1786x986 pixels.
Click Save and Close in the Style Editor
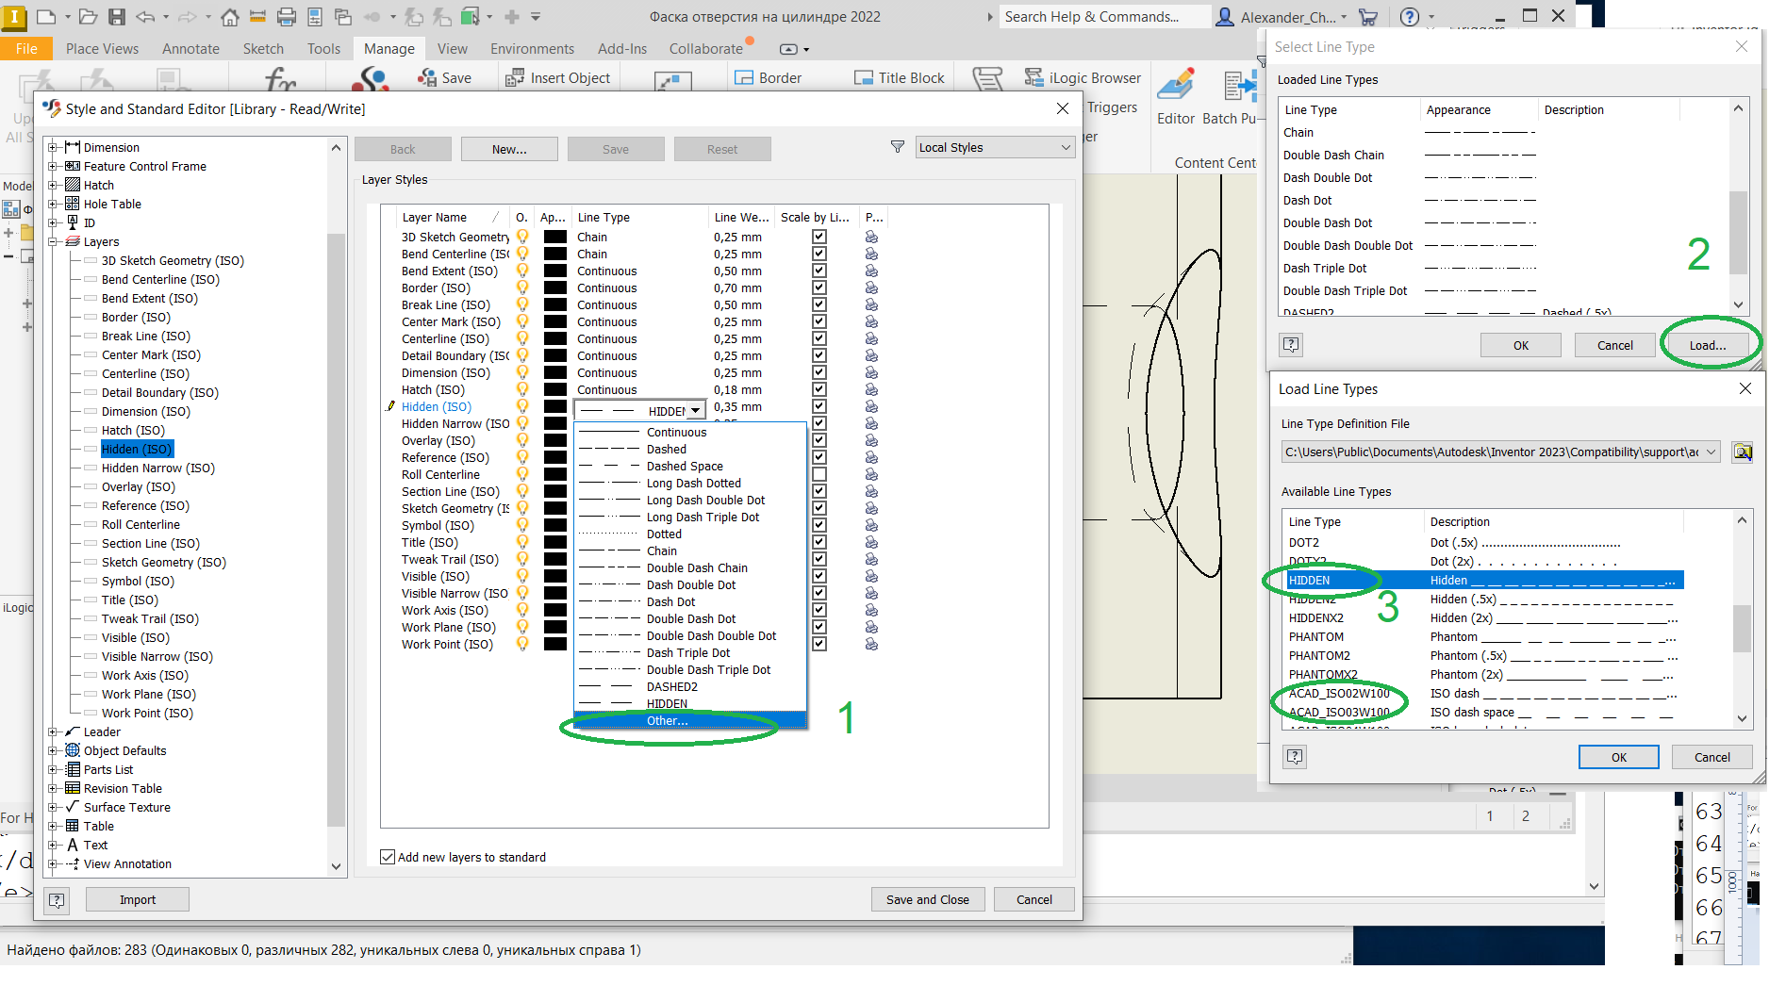(x=927, y=898)
